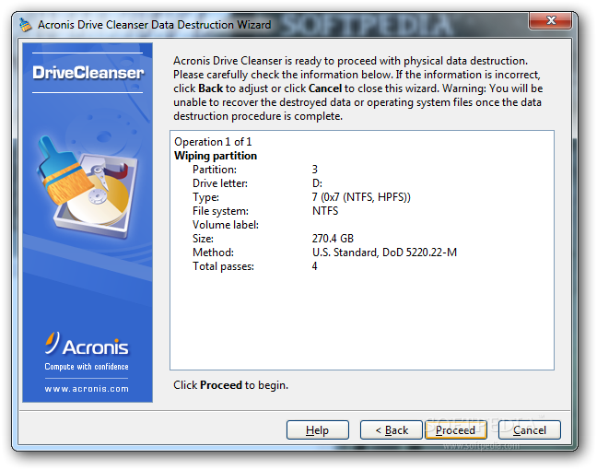Click the 'Volume label:' row

(x=226, y=225)
